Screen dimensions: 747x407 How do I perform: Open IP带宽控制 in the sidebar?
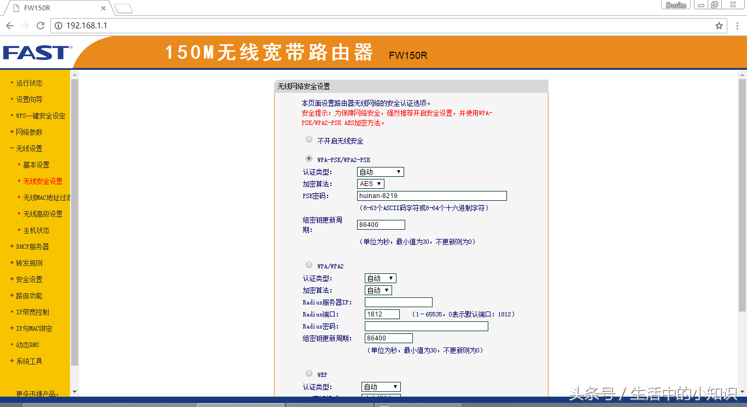(x=32, y=312)
